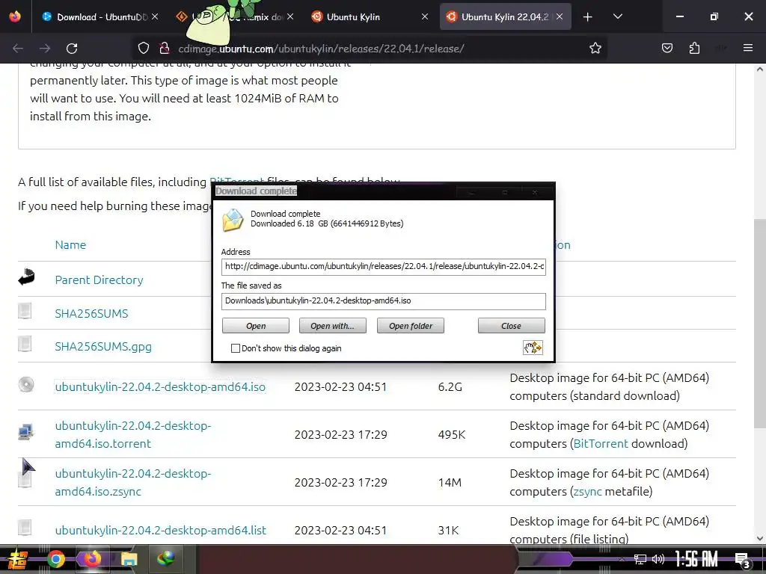Switch to Download - UbuntuDDE tab
The image size is (766, 574).
pyautogui.click(x=101, y=16)
